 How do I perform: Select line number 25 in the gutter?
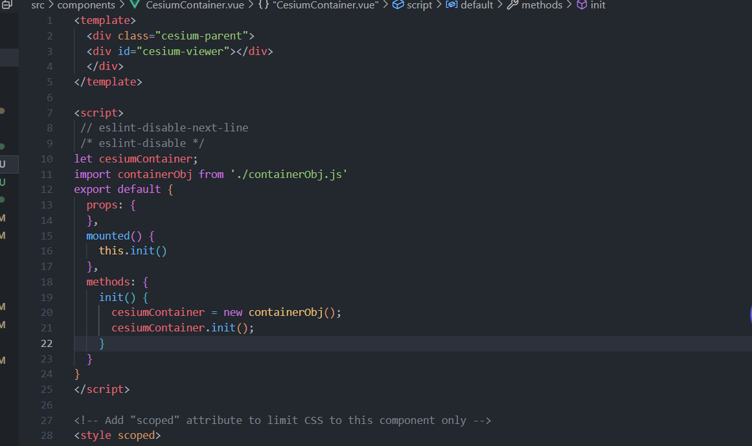point(47,390)
